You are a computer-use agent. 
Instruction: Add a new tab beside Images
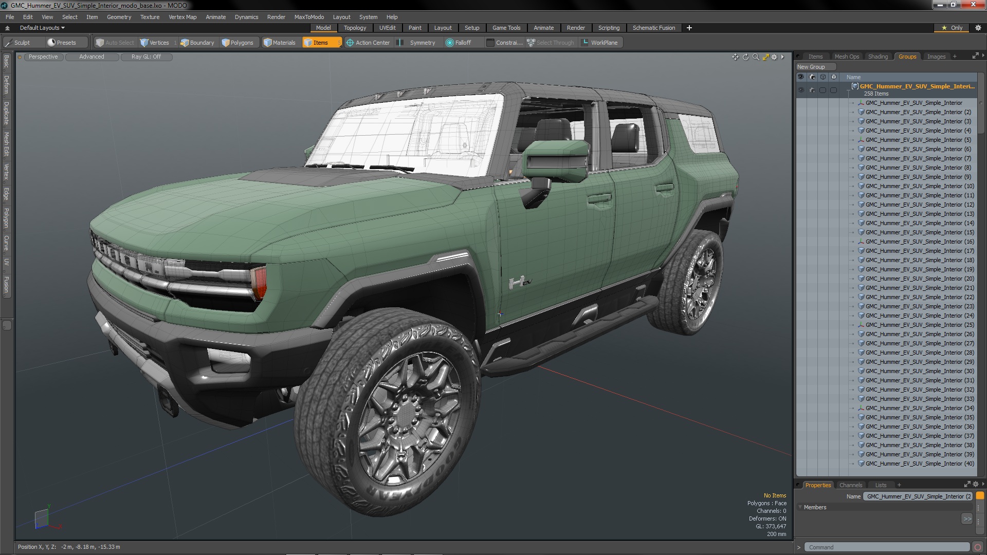[955, 57]
